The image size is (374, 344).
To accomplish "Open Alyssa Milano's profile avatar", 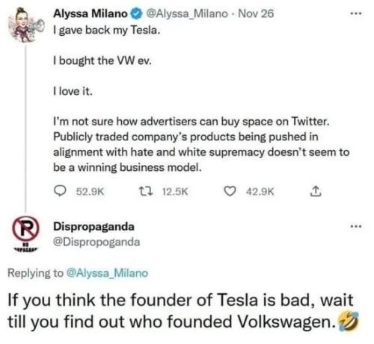I will pos(25,25).
